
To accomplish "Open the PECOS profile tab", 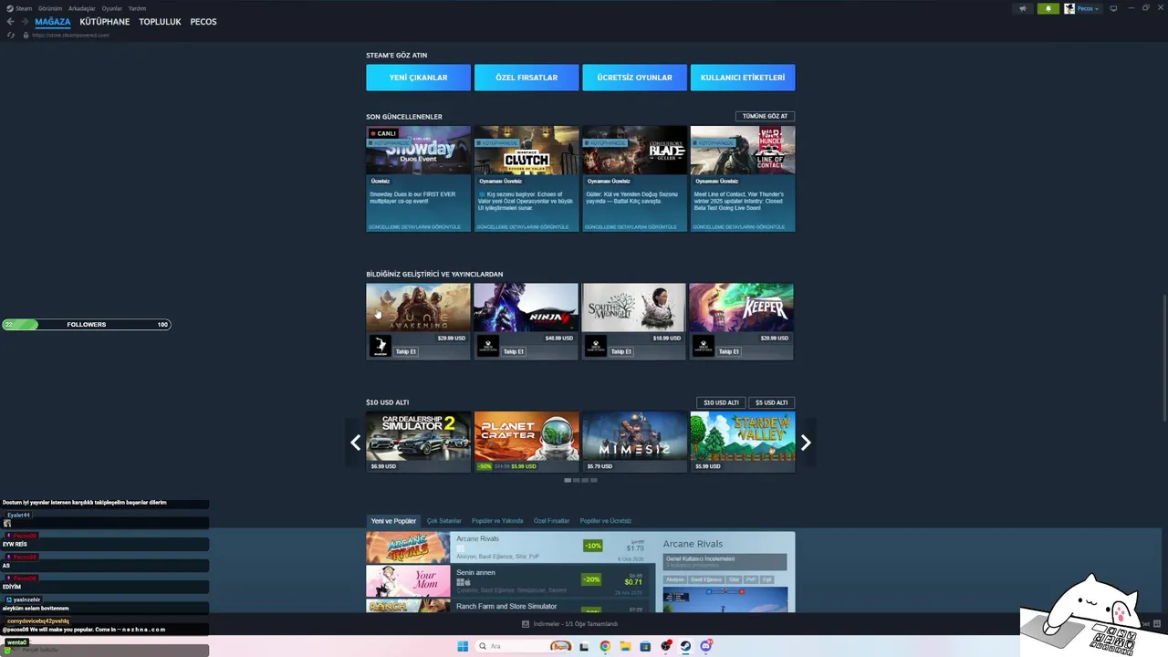I will pos(203,22).
